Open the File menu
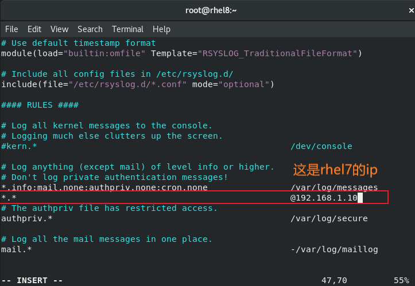 click(11, 29)
